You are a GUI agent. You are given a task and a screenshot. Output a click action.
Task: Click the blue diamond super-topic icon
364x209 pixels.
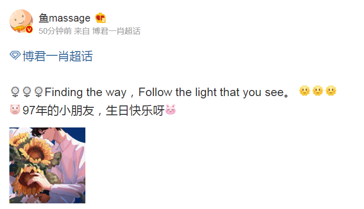click(x=15, y=55)
